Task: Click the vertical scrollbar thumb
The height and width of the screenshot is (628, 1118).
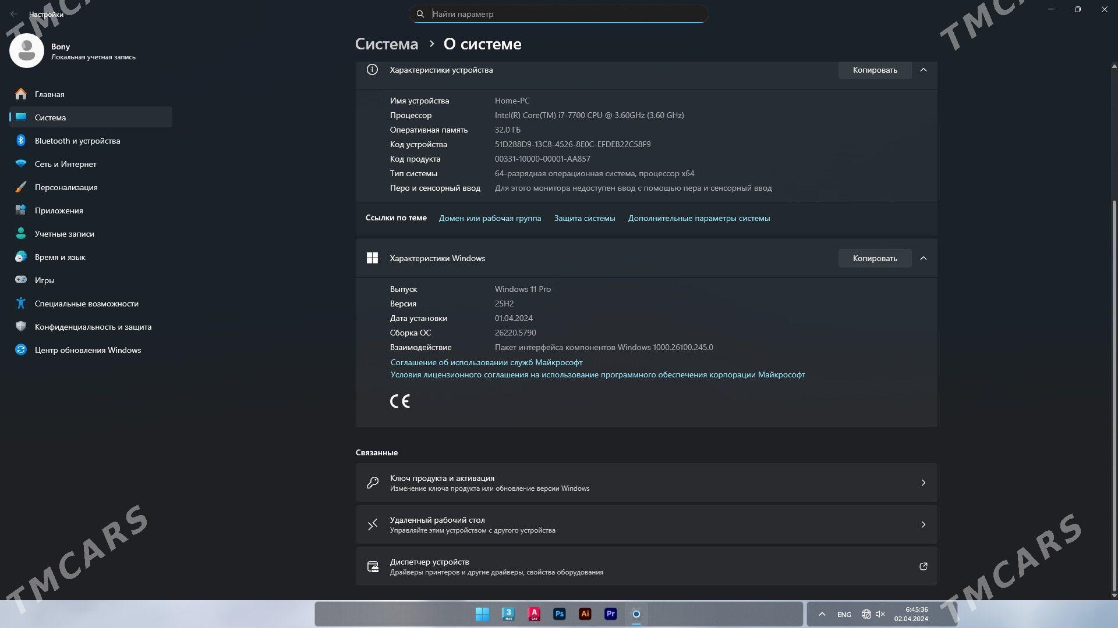Action: (x=1115, y=395)
